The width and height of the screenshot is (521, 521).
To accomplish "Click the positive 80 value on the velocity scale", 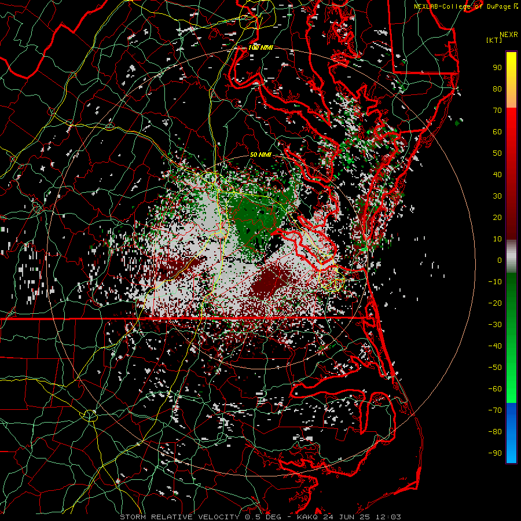I will [x=497, y=89].
